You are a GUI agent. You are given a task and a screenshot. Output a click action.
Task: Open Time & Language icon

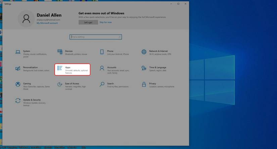click(x=144, y=68)
